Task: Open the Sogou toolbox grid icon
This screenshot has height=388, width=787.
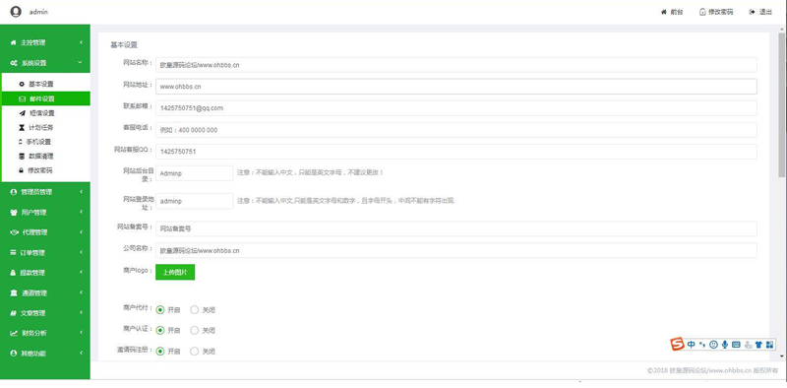Action: tap(769, 345)
